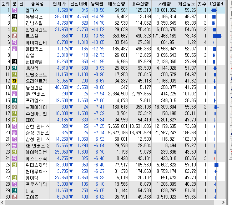Select the stock name 경남스틸
Viewport: 232px width, 205px height.
34,23
